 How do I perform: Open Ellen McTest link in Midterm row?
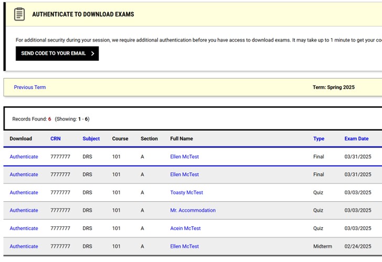(184, 246)
